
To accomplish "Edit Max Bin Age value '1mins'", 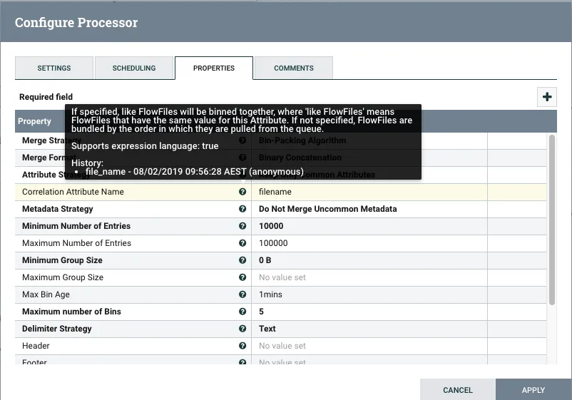I will pyautogui.click(x=371, y=294).
